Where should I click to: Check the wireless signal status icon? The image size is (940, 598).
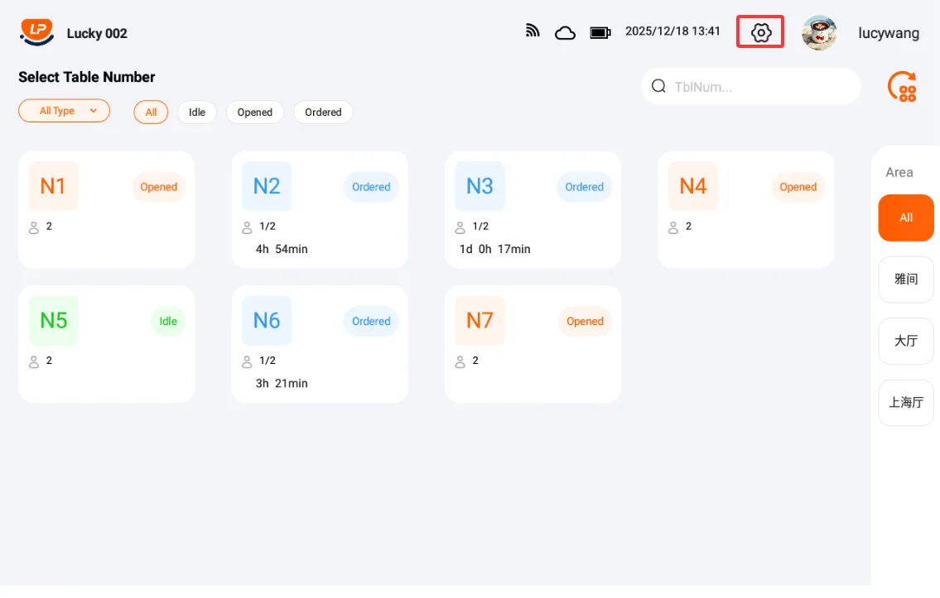coord(533,31)
